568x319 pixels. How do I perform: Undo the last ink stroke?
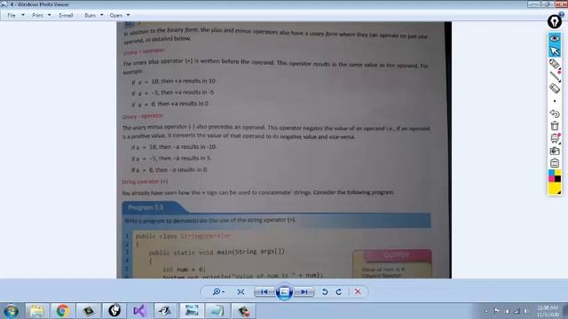point(554,113)
